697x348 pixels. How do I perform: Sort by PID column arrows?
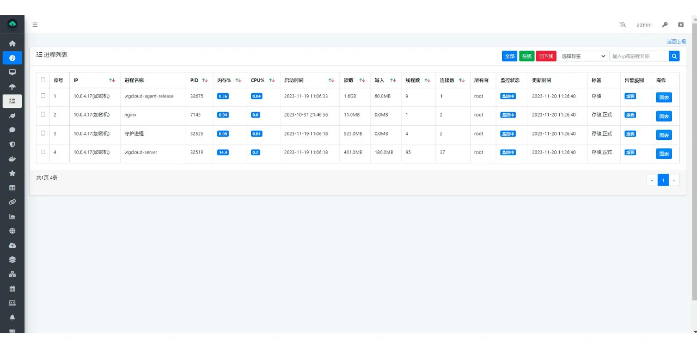click(x=205, y=81)
